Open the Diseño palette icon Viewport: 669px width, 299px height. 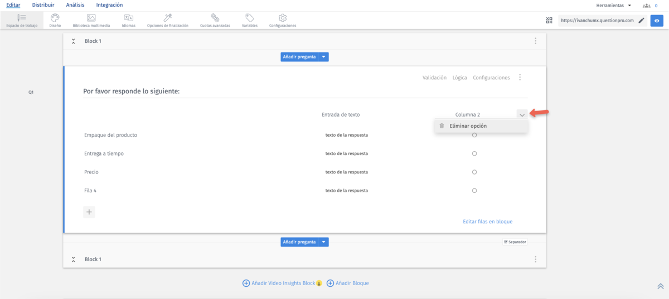pos(55,18)
